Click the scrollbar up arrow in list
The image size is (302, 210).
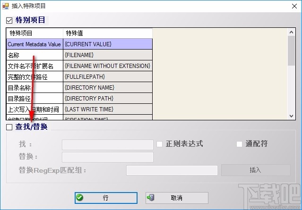291,32
